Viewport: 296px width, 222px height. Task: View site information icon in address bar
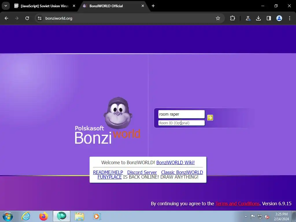pos(39,18)
